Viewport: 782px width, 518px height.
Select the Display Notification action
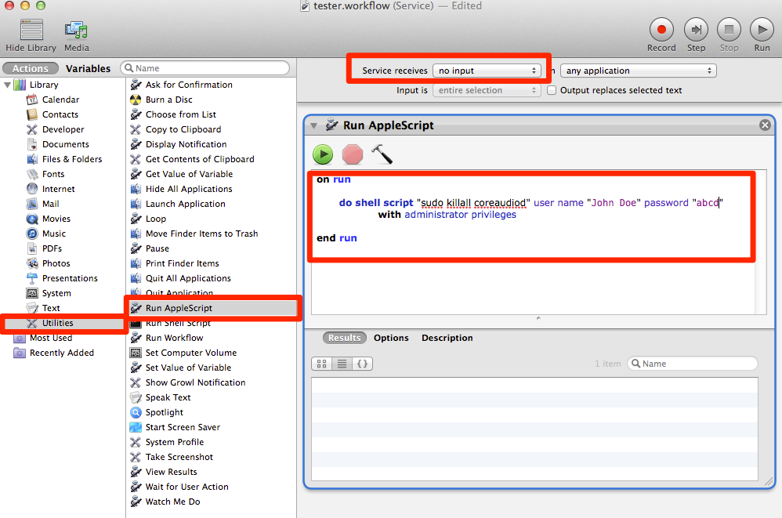(x=186, y=144)
